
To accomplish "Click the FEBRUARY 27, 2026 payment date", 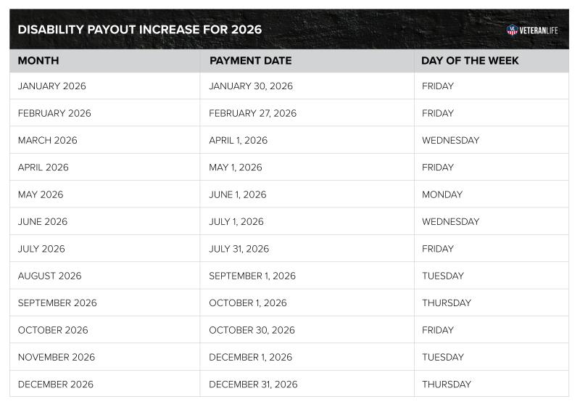I will 252,113.
